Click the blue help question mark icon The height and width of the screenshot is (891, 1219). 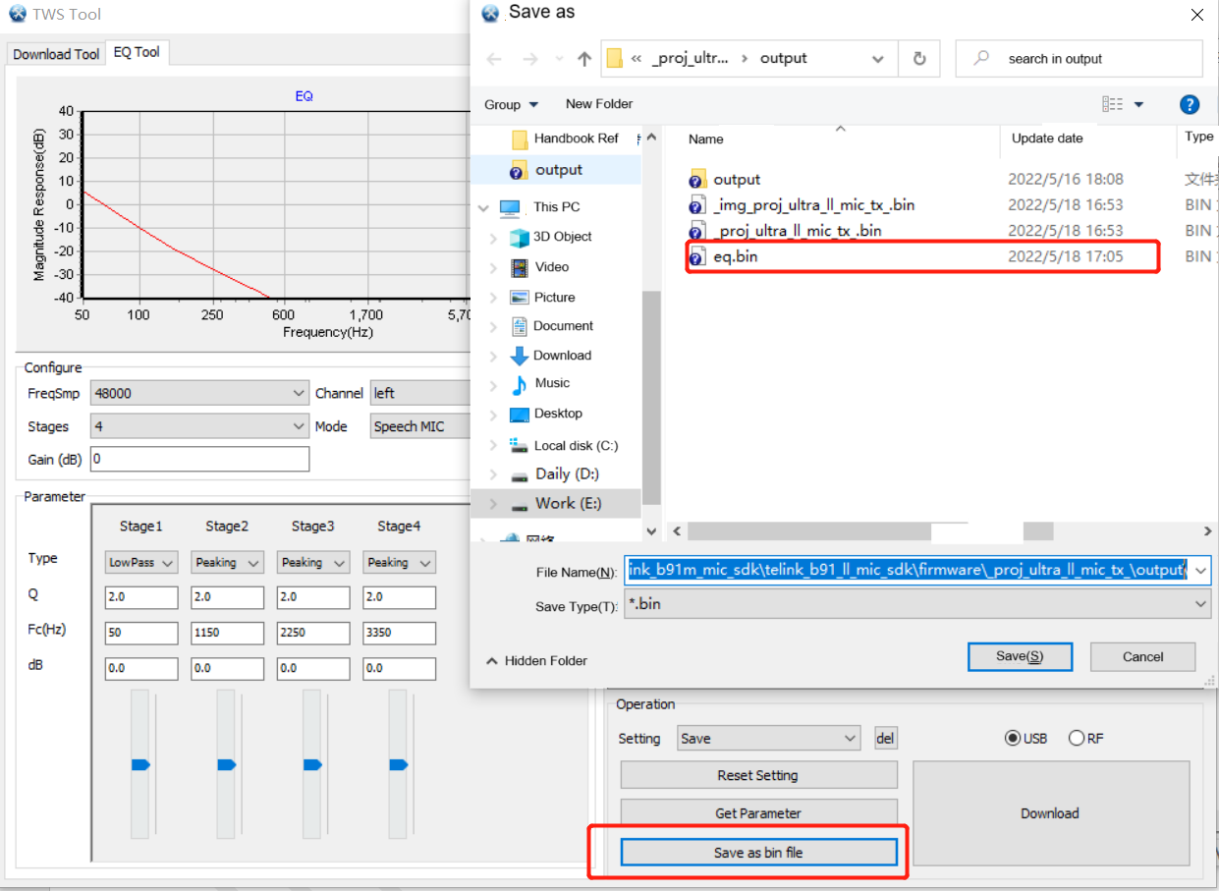pos(1189,105)
